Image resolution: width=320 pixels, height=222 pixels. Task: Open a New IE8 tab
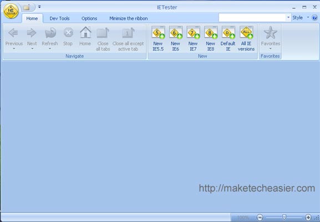[x=211, y=38]
